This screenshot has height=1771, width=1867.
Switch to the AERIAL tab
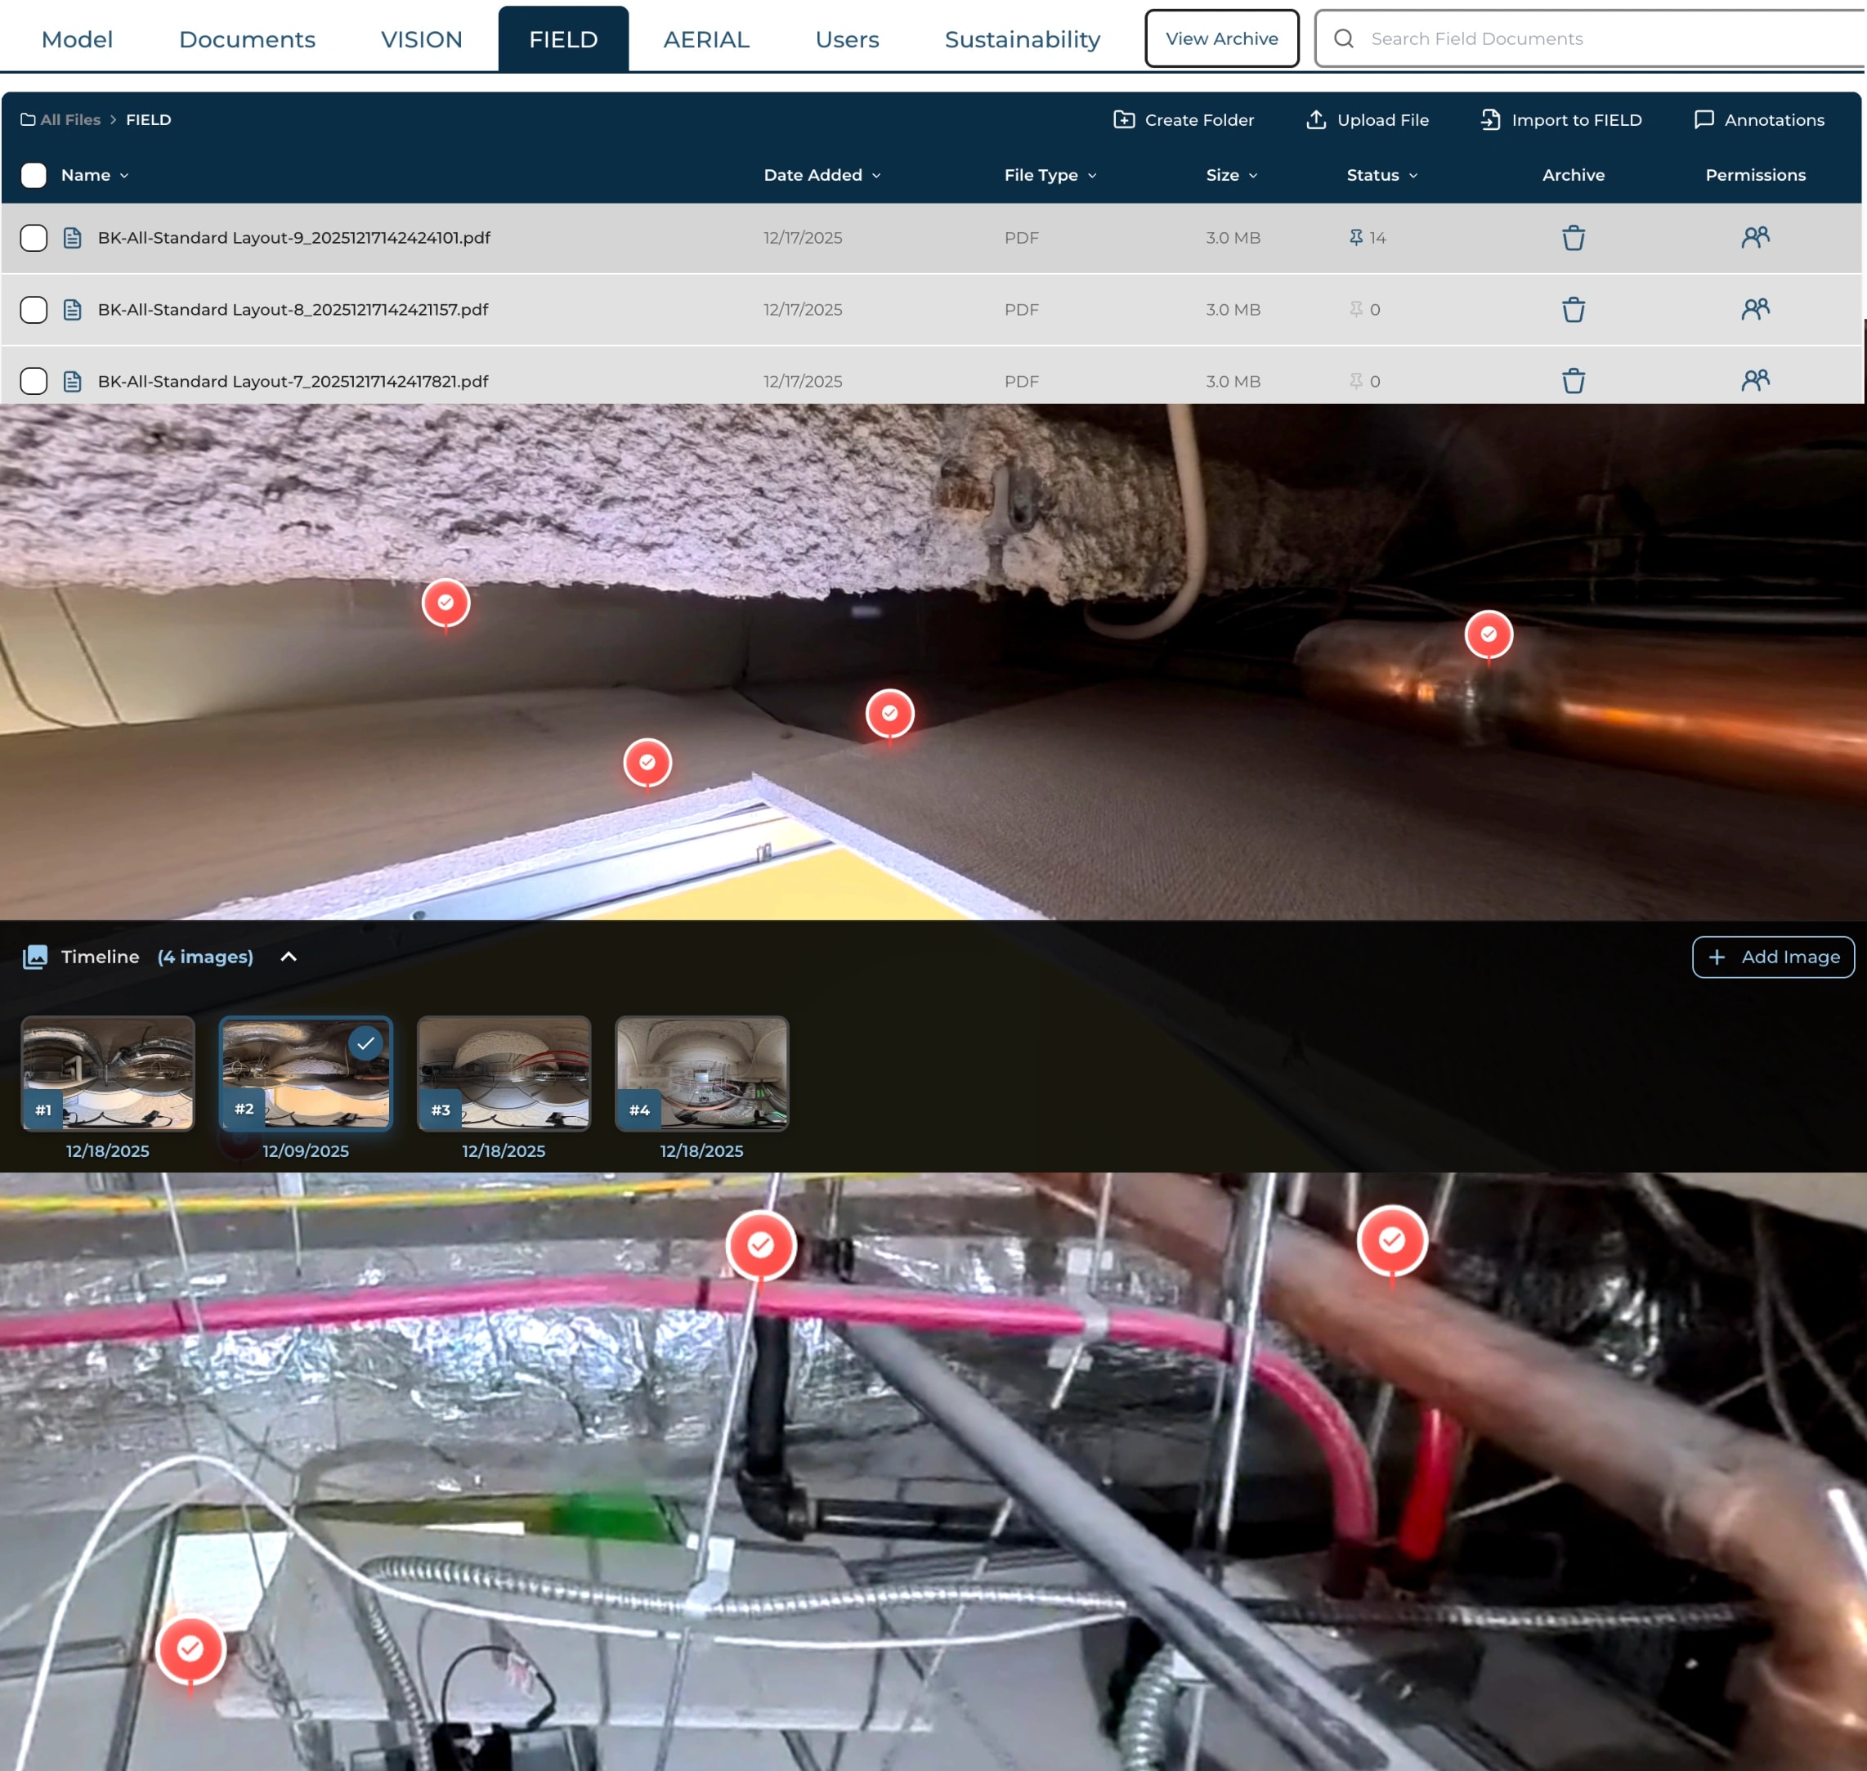(706, 38)
